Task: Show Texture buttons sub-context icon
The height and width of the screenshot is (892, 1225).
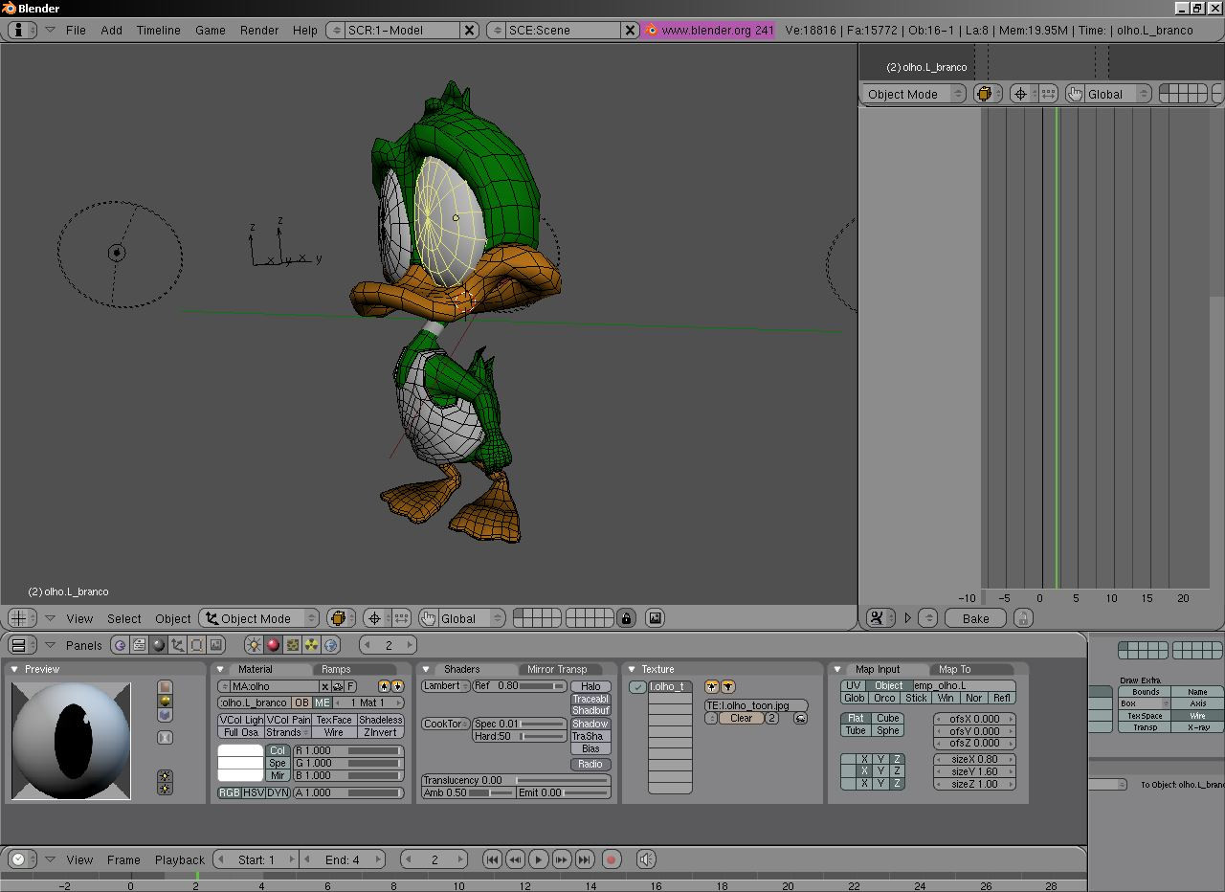Action: click(x=292, y=645)
